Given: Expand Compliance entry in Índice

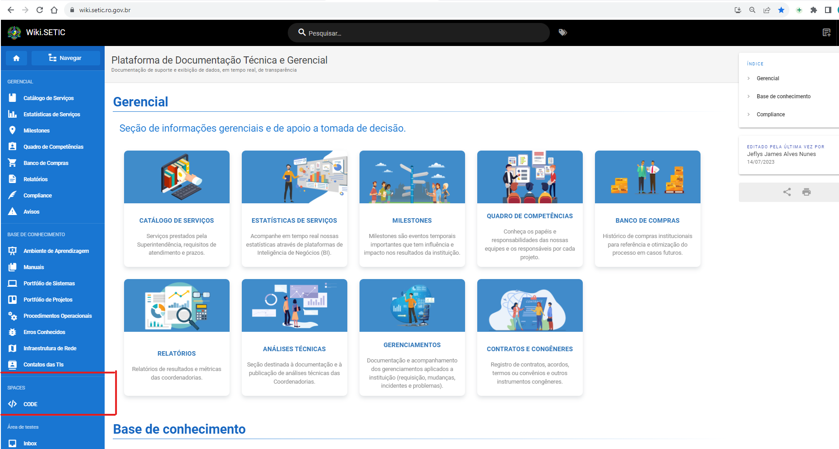Looking at the screenshot, I should coord(770,115).
